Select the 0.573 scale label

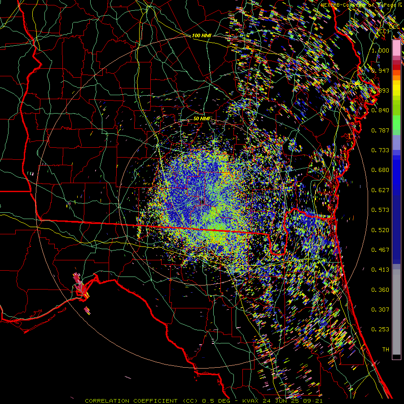tap(380, 210)
